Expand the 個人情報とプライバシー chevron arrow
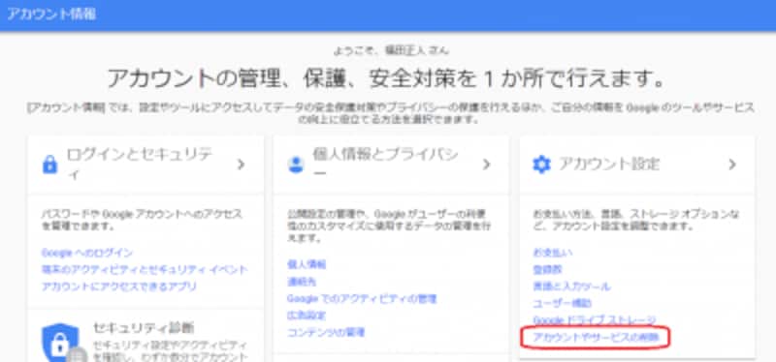The width and height of the screenshot is (776, 362). pos(487,165)
